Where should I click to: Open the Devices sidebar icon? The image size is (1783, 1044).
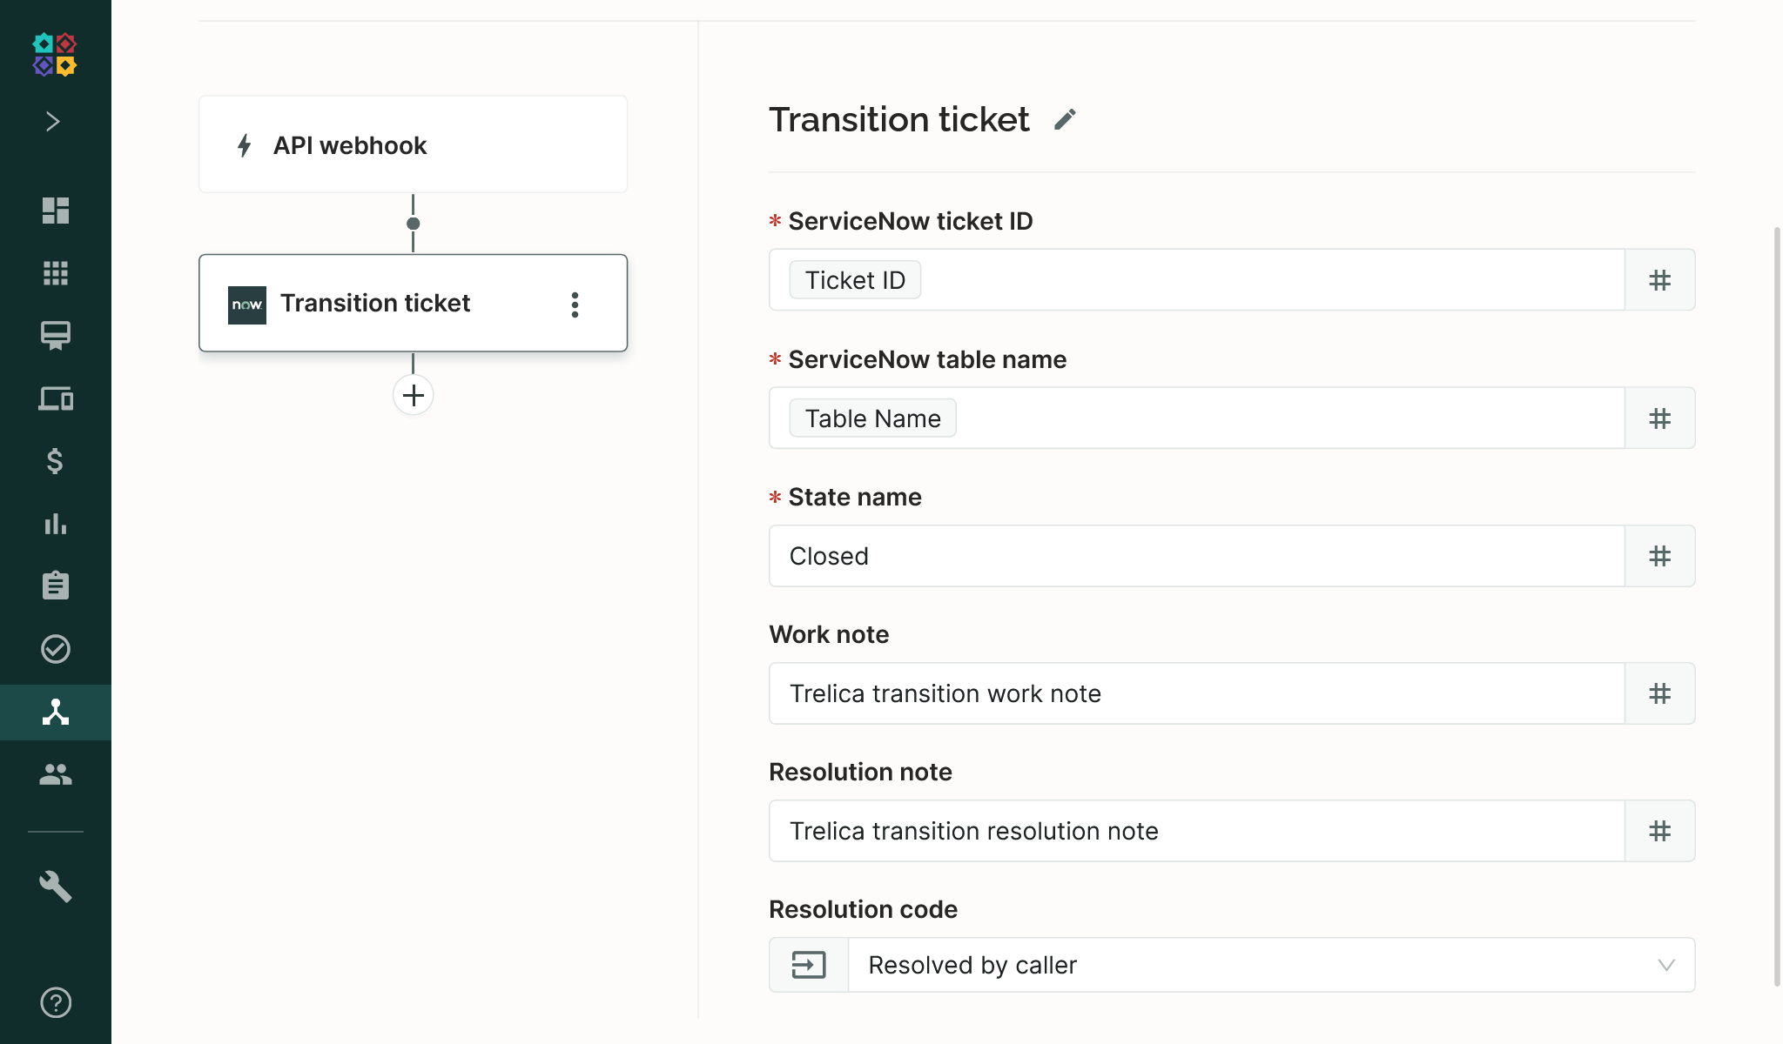pos(56,398)
